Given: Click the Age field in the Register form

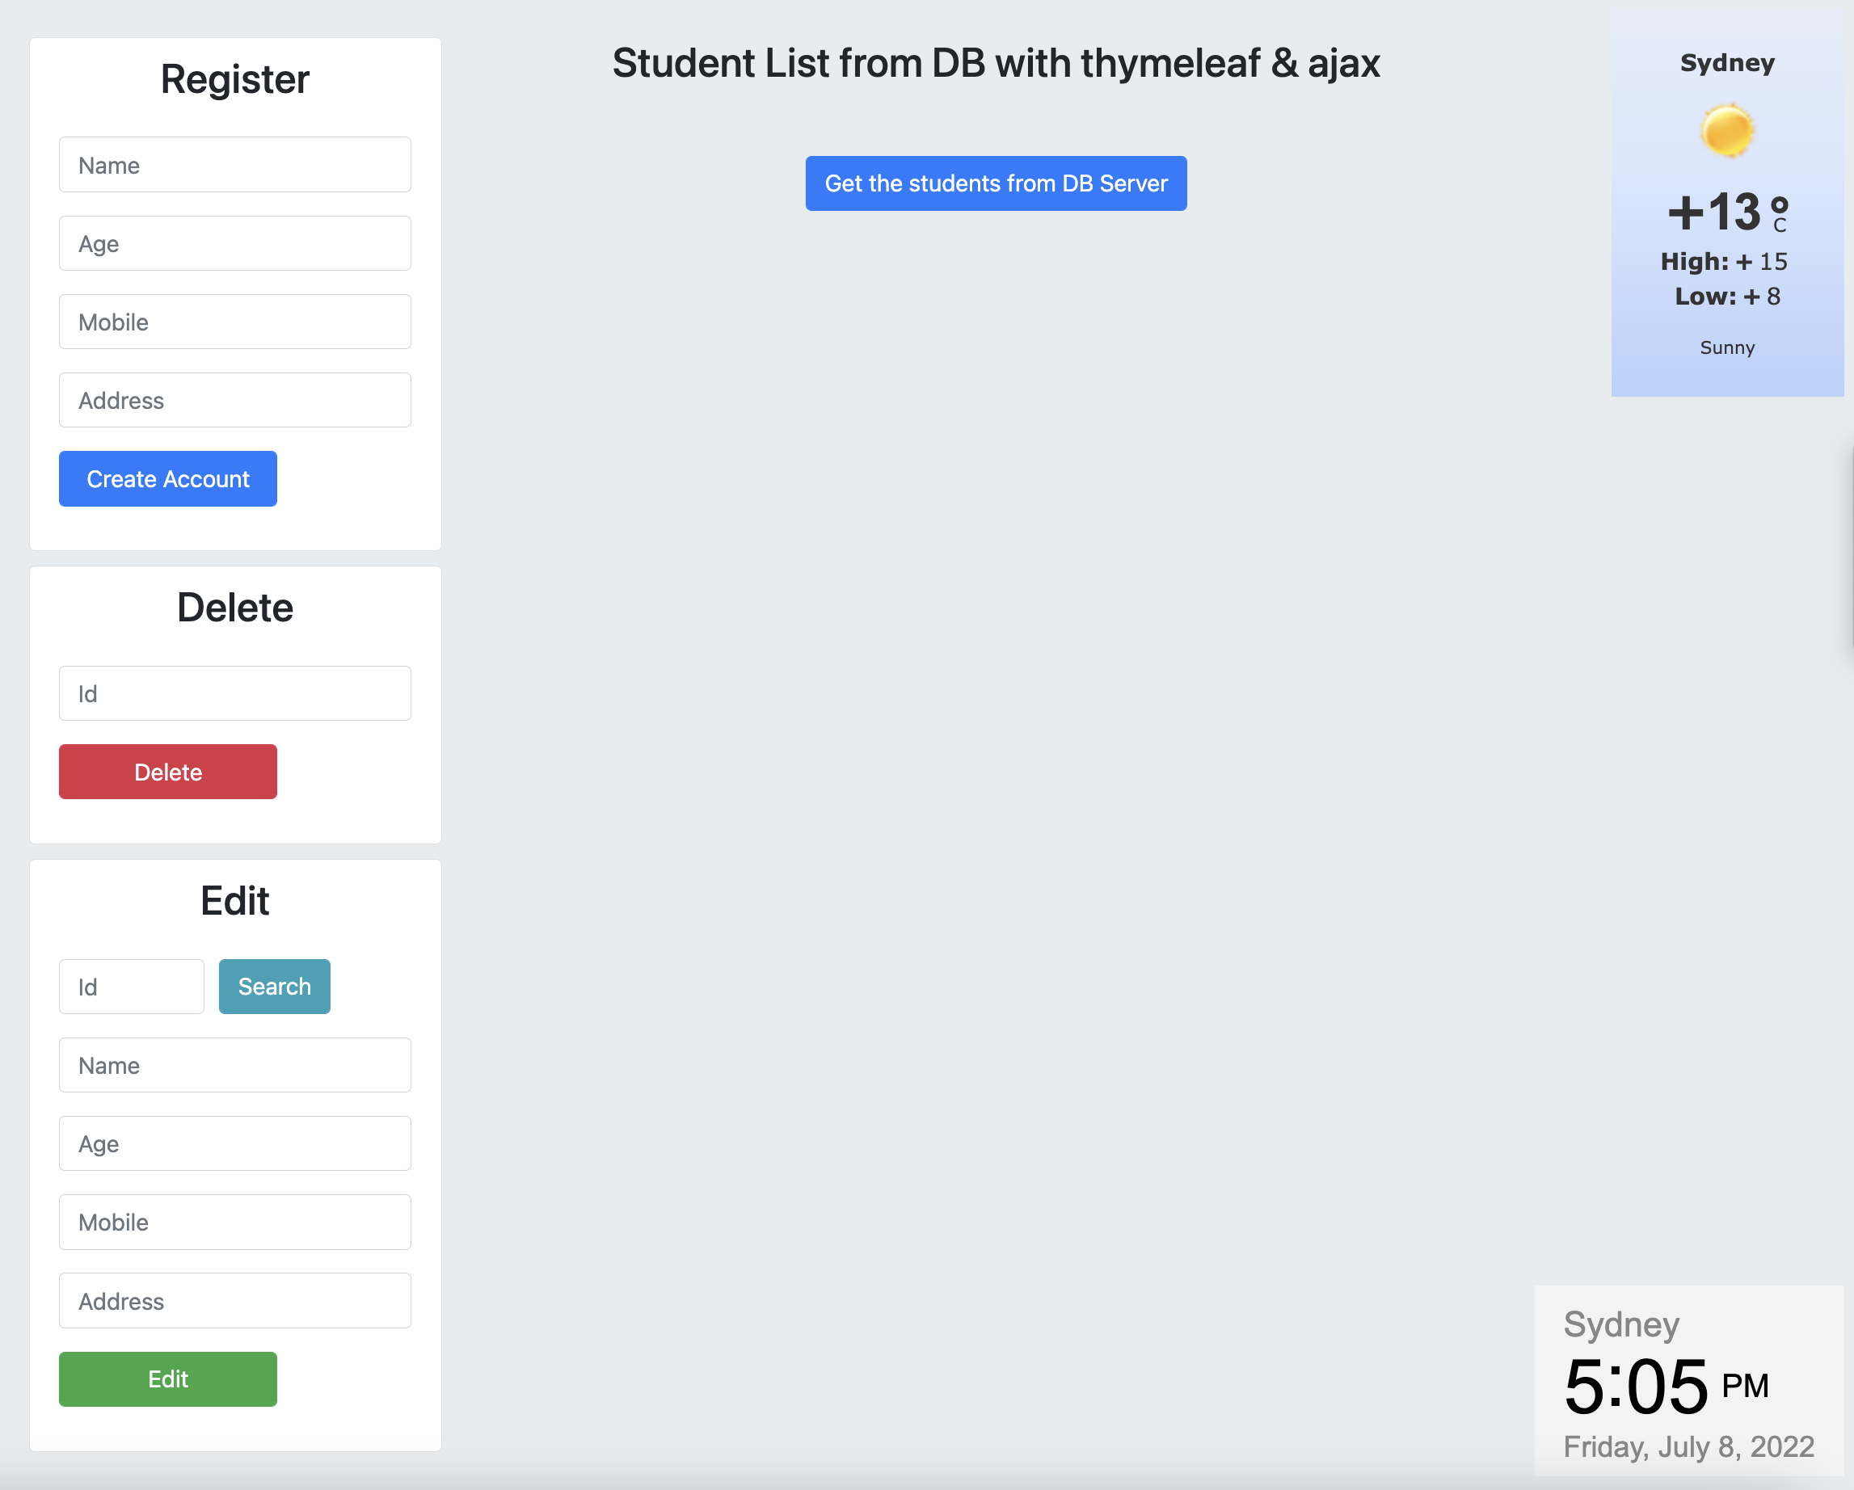Looking at the screenshot, I should [234, 243].
